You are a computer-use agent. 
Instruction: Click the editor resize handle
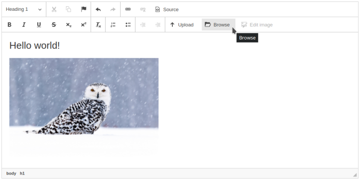(355, 174)
